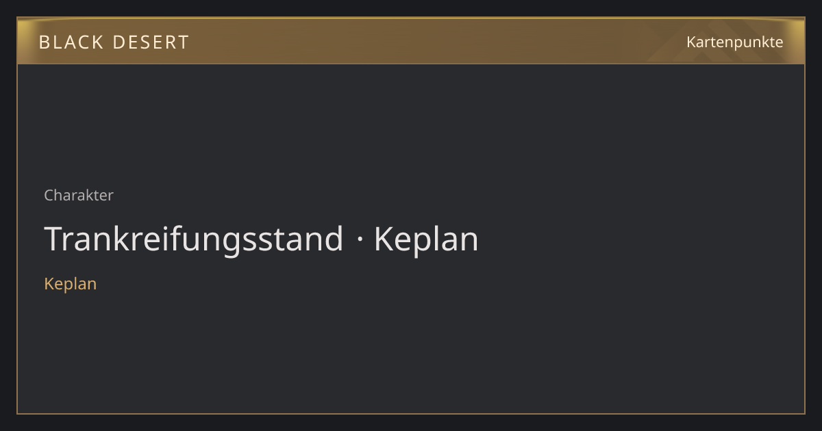Image resolution: width=822 pixels, height=431 pixels.
Task: Click the gold header banner center
Action: tap(411, 41)
